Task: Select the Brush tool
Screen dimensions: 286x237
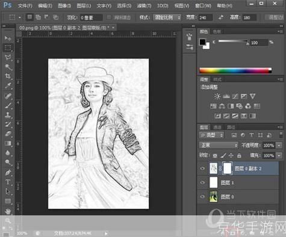Action: tap(8, 105)
